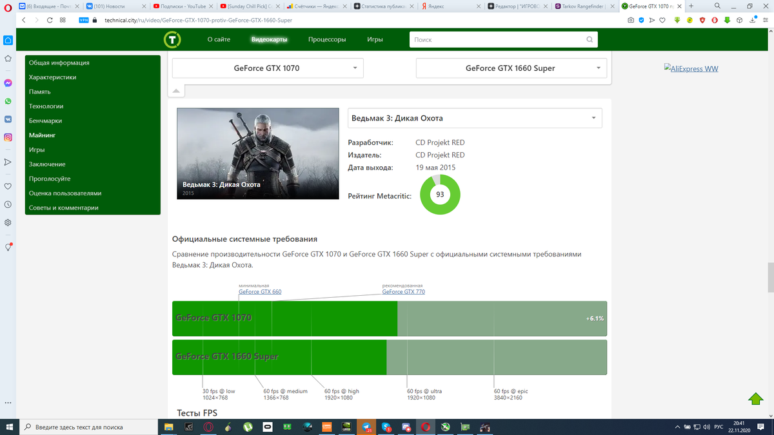Screen dimensions: 774x435
Task: Open a new browser tab
Action: coord(691,6)
